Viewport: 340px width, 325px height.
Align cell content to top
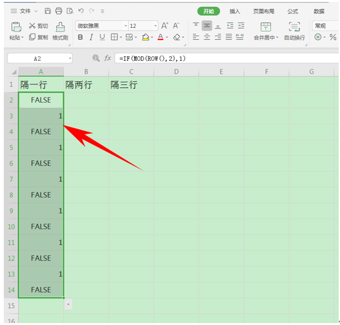pos(196,25)
